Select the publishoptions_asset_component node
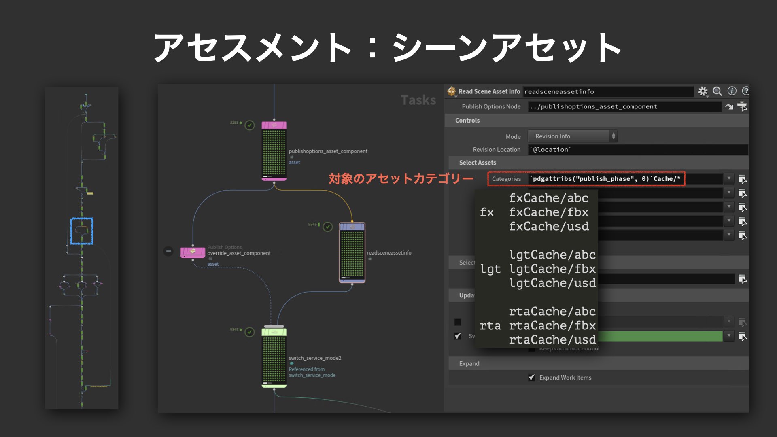The height and width of the screenshot is (437, 777). point(274,151)
